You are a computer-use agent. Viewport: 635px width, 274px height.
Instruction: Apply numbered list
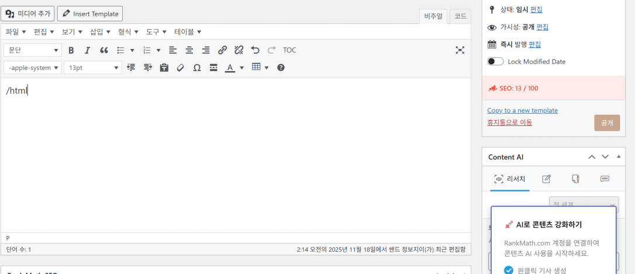tap(147, 51)
